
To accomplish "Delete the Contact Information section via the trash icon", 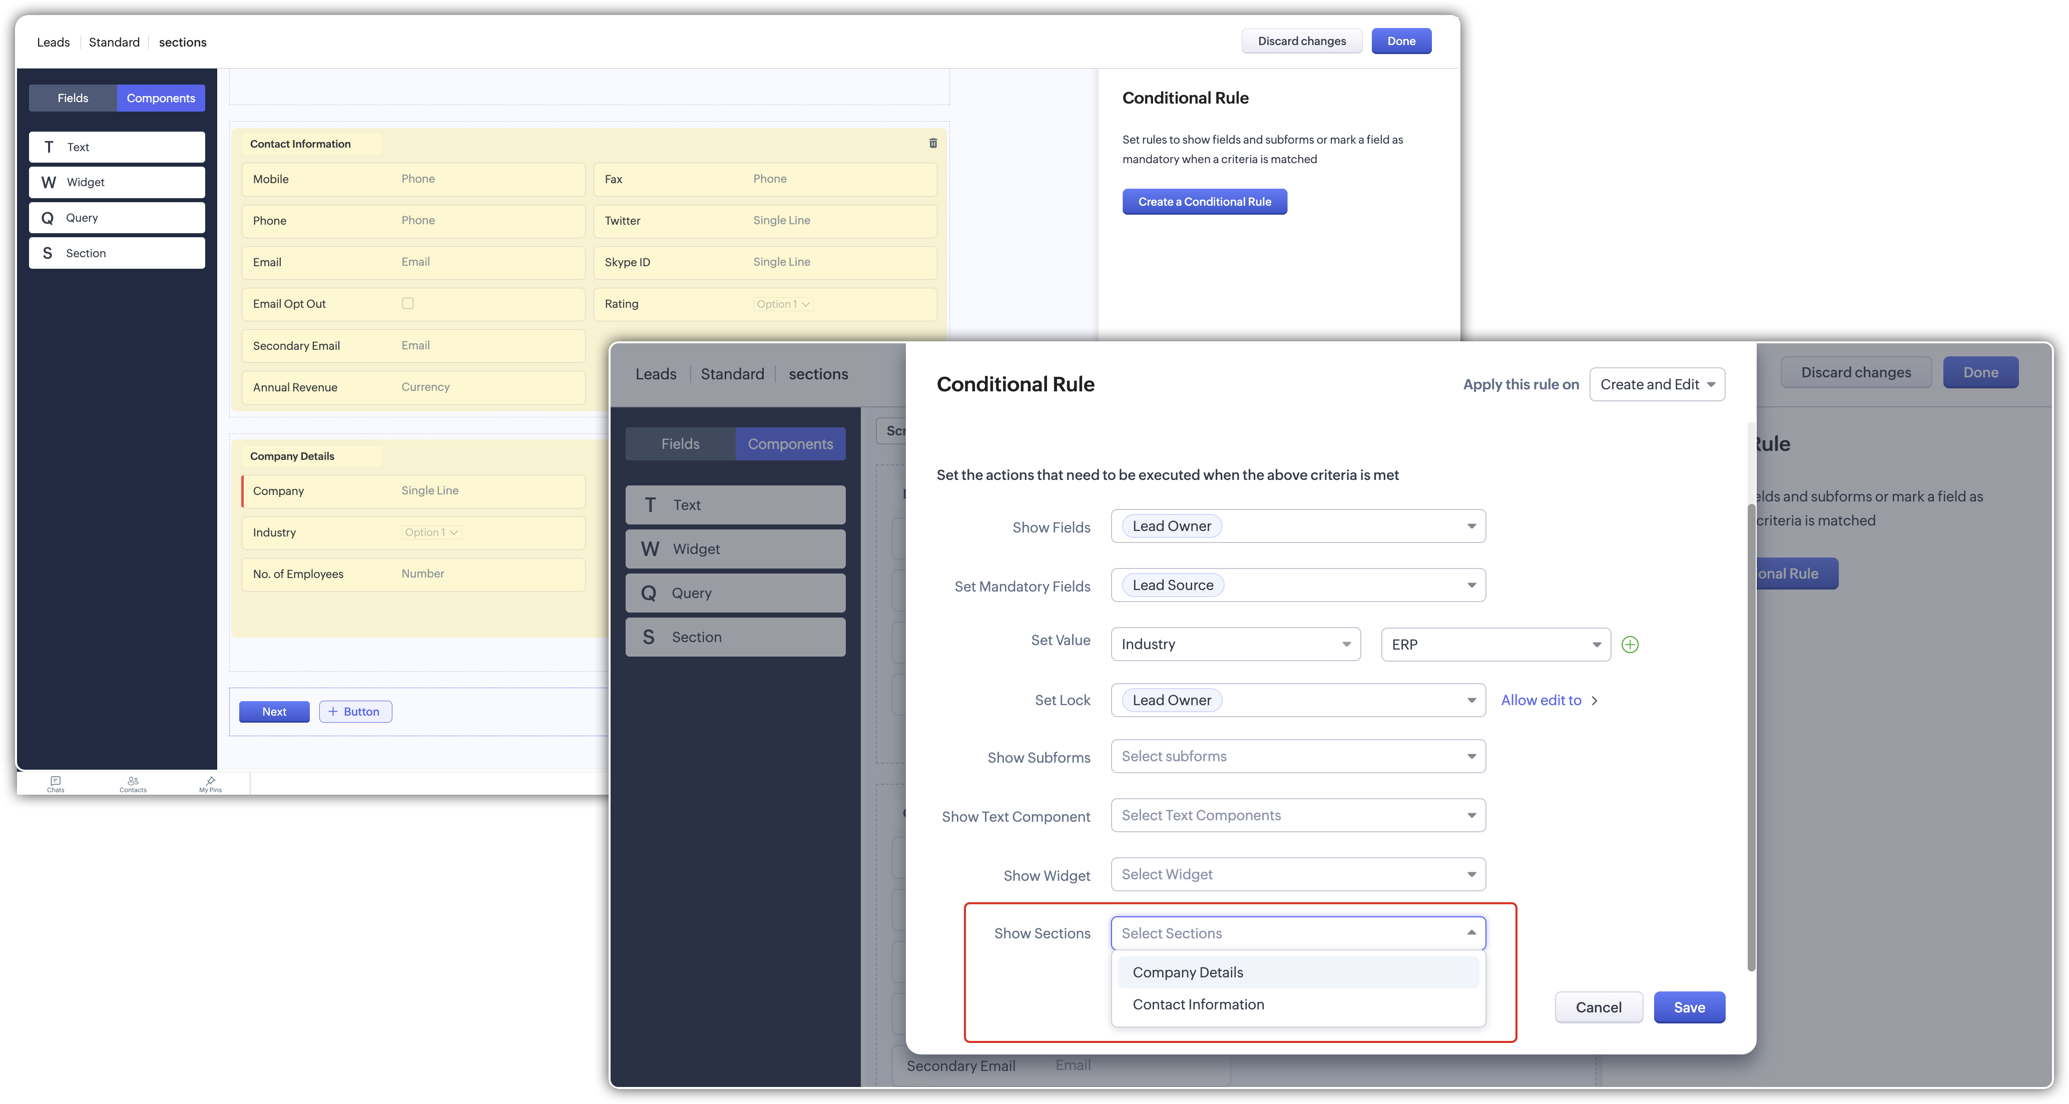I will click(932, 143).
